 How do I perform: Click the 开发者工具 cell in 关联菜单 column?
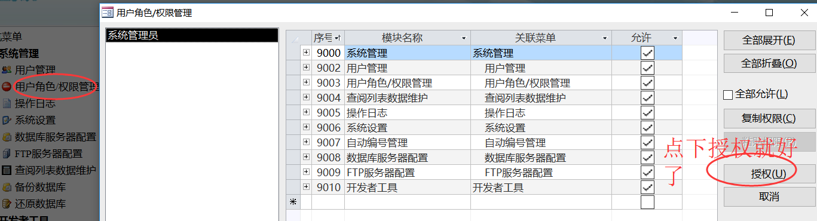541,188
